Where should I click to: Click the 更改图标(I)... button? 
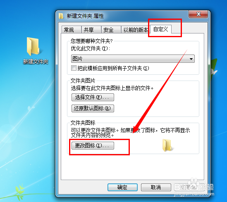pos(93,145)
